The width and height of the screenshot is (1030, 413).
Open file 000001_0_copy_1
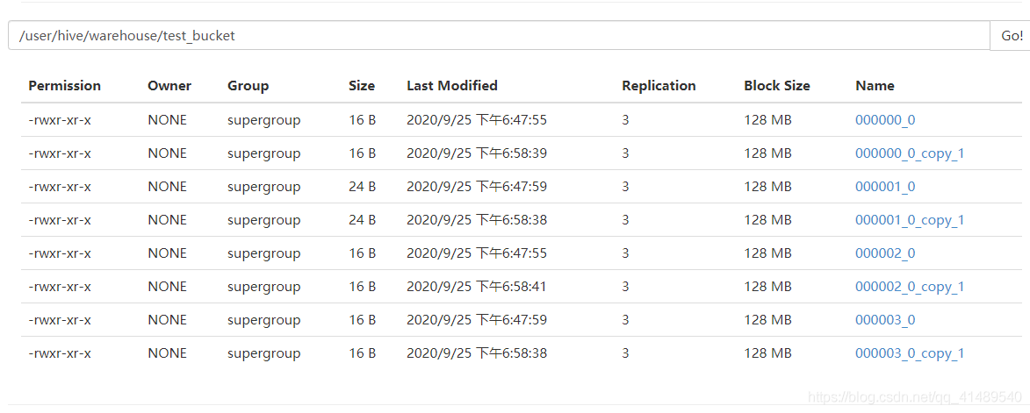tap(910, 220)
